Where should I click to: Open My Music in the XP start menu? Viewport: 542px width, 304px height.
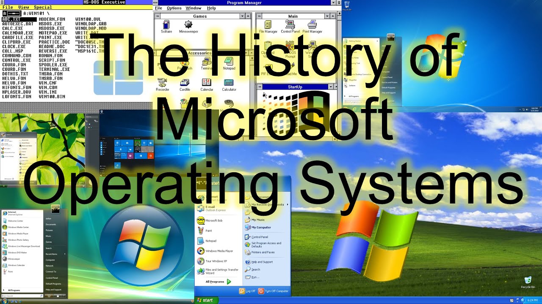tap(255, 220)
